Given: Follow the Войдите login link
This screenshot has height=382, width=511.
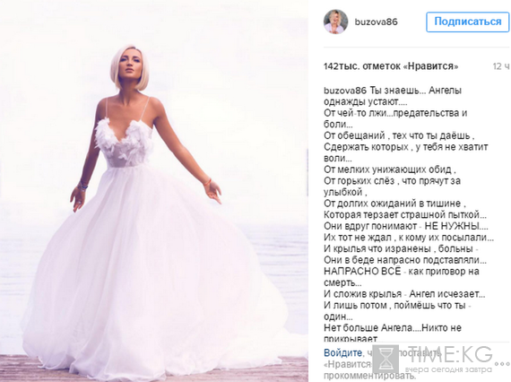Looking at the screenshot, I should coord(342,352).
